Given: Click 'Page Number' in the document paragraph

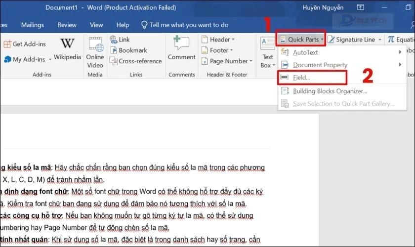Looking at the screenshot, I should pyautogui.click(x=65, y=228).
